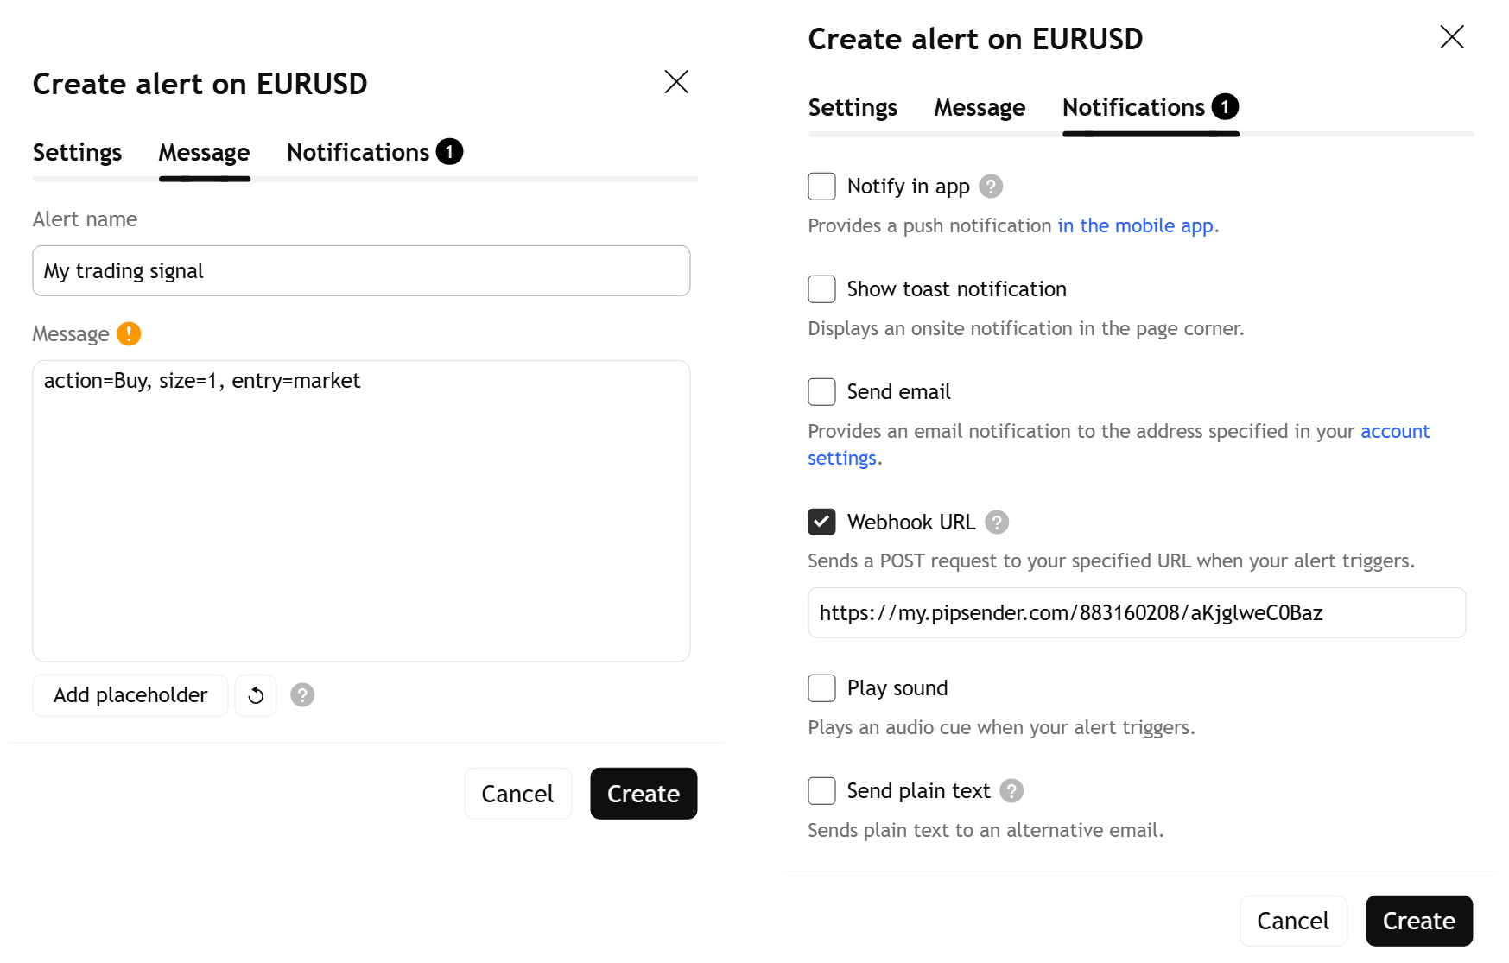Screen dimensions: 1509x963
Task: Click help icon beside Add placeholder
Action: click(302, 695)
